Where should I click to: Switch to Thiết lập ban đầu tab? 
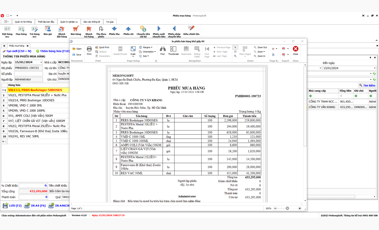click(46, 22)
